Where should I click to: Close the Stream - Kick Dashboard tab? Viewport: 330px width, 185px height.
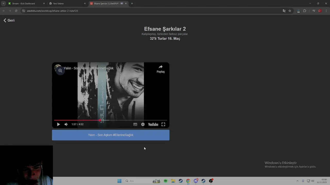point(44,4)
